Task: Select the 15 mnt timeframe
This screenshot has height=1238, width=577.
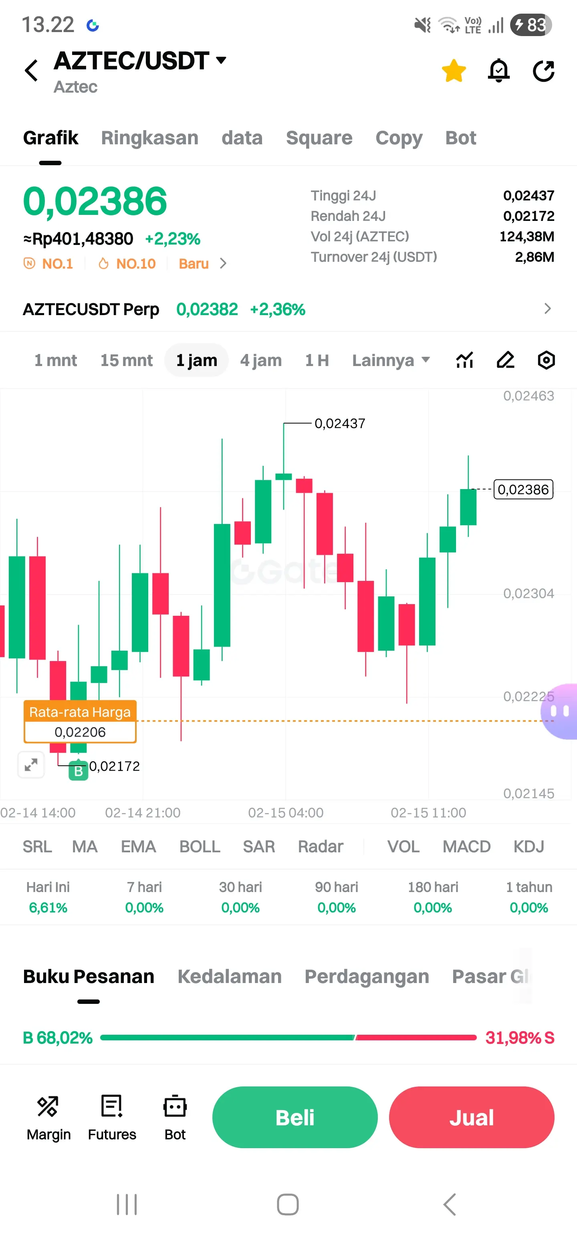Action: [126, 360]
